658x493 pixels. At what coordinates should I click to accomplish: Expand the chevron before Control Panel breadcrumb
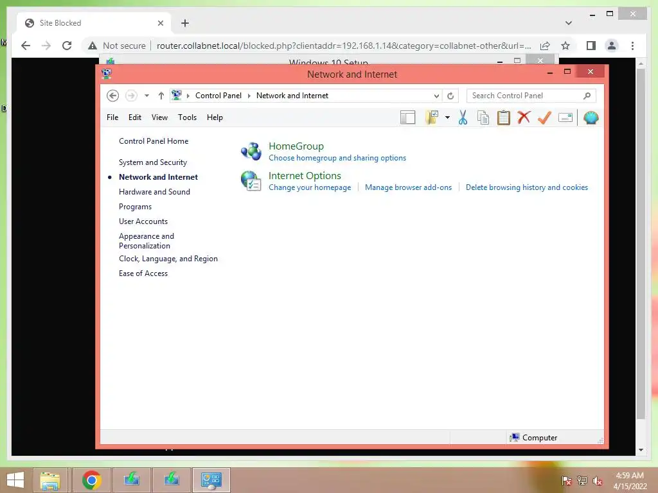(x=188, y=96)
